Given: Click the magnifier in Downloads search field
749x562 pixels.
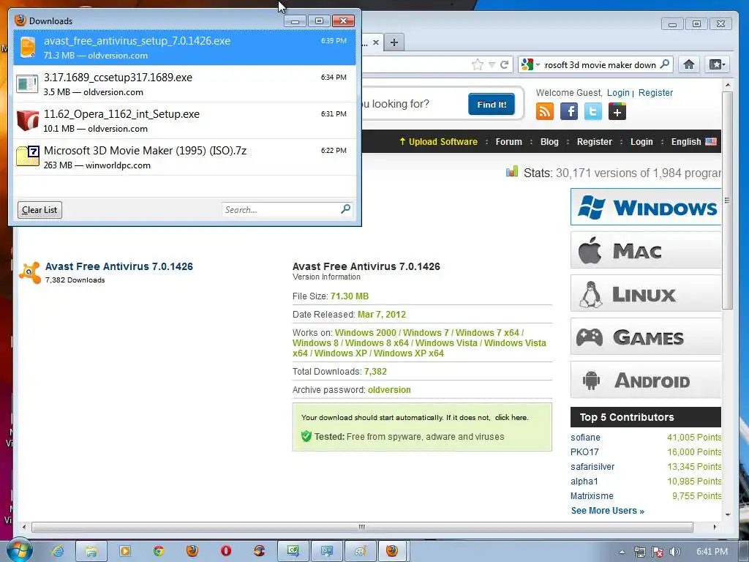Looking at the screenshot, I should point(346,209).
